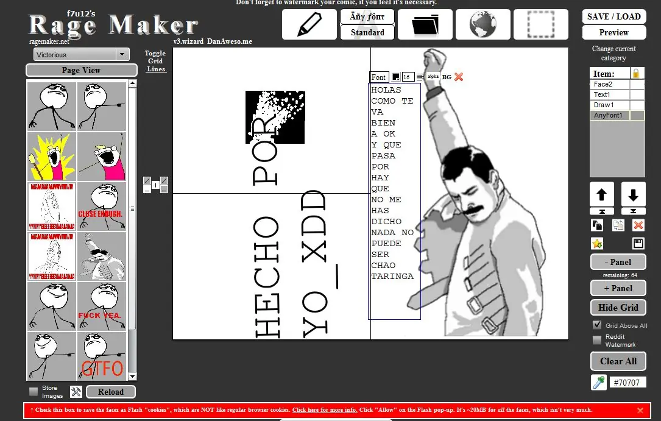
Task: Click the floppy disk save icon
Action: (x=638, y=243)
